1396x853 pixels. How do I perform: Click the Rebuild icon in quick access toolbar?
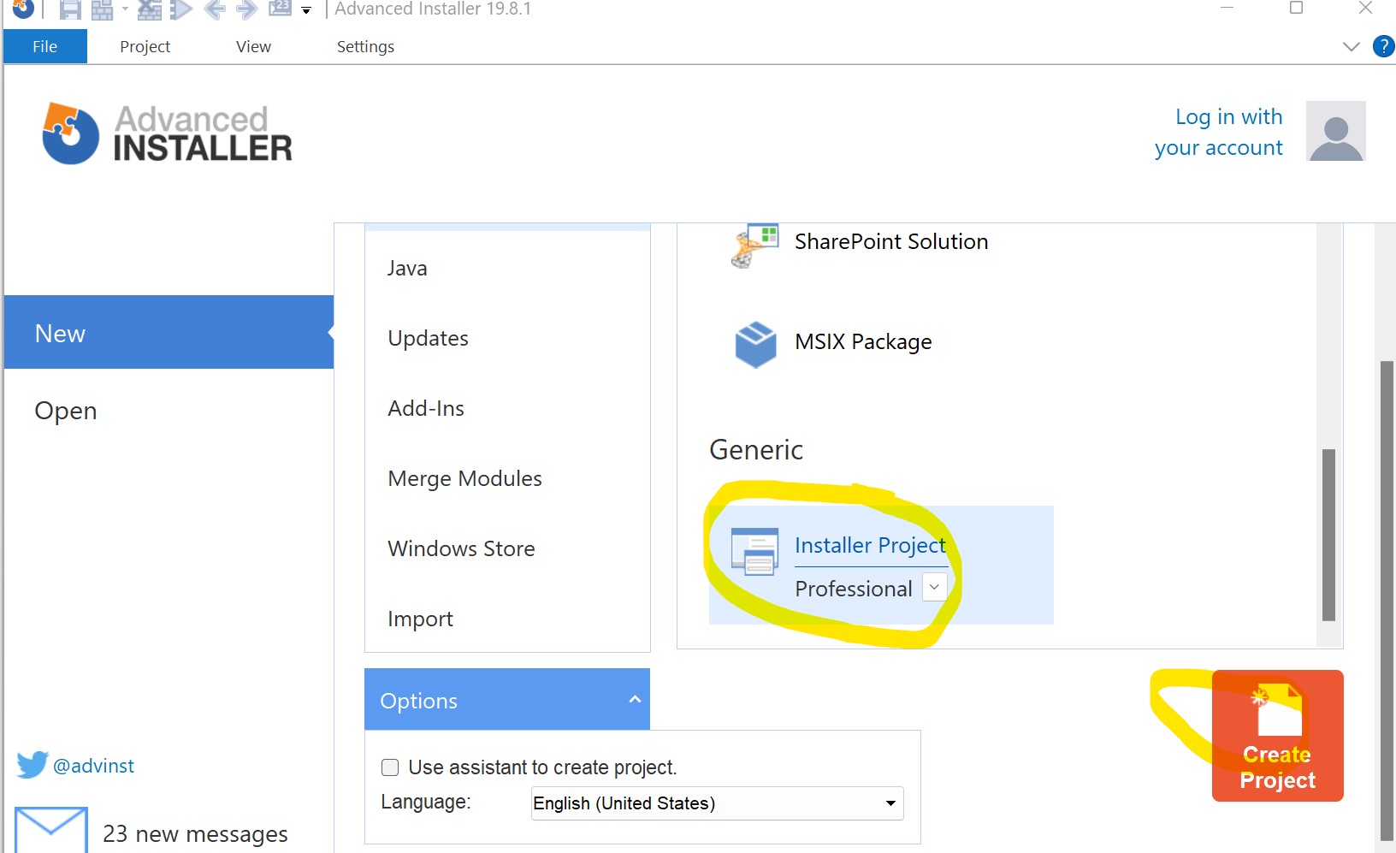150,9
